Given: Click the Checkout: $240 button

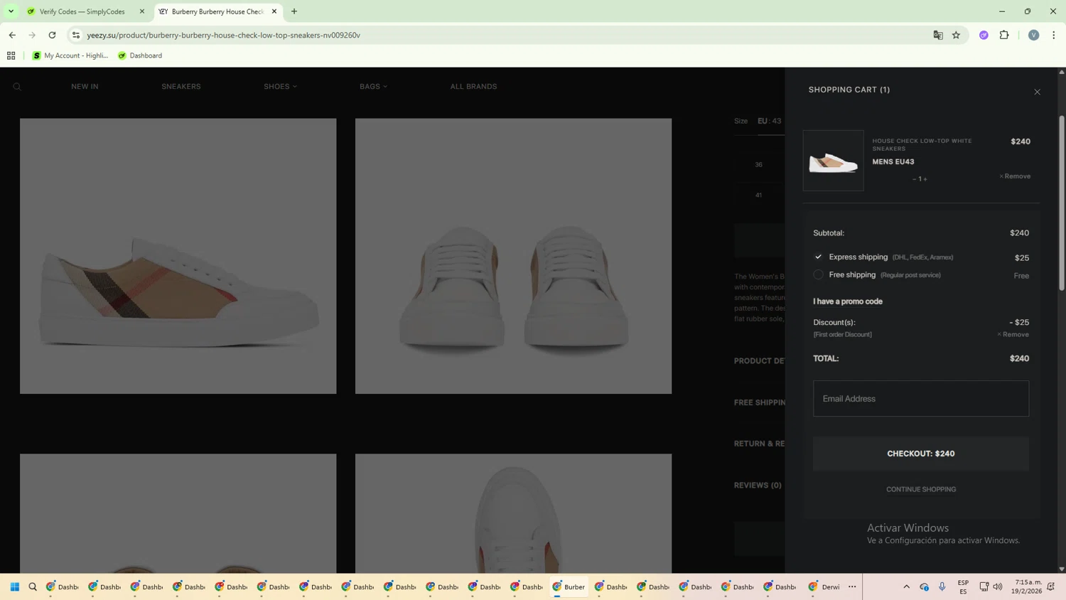Looking at the screenshot, I should point(921,454).
